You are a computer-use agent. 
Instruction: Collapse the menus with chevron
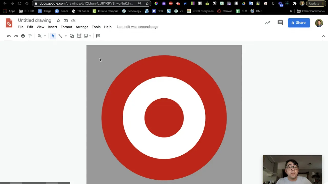tap(323, 36)
